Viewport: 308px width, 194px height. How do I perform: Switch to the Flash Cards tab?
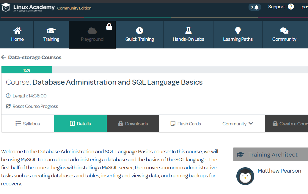pyautogui.click(x=186, y=124)
